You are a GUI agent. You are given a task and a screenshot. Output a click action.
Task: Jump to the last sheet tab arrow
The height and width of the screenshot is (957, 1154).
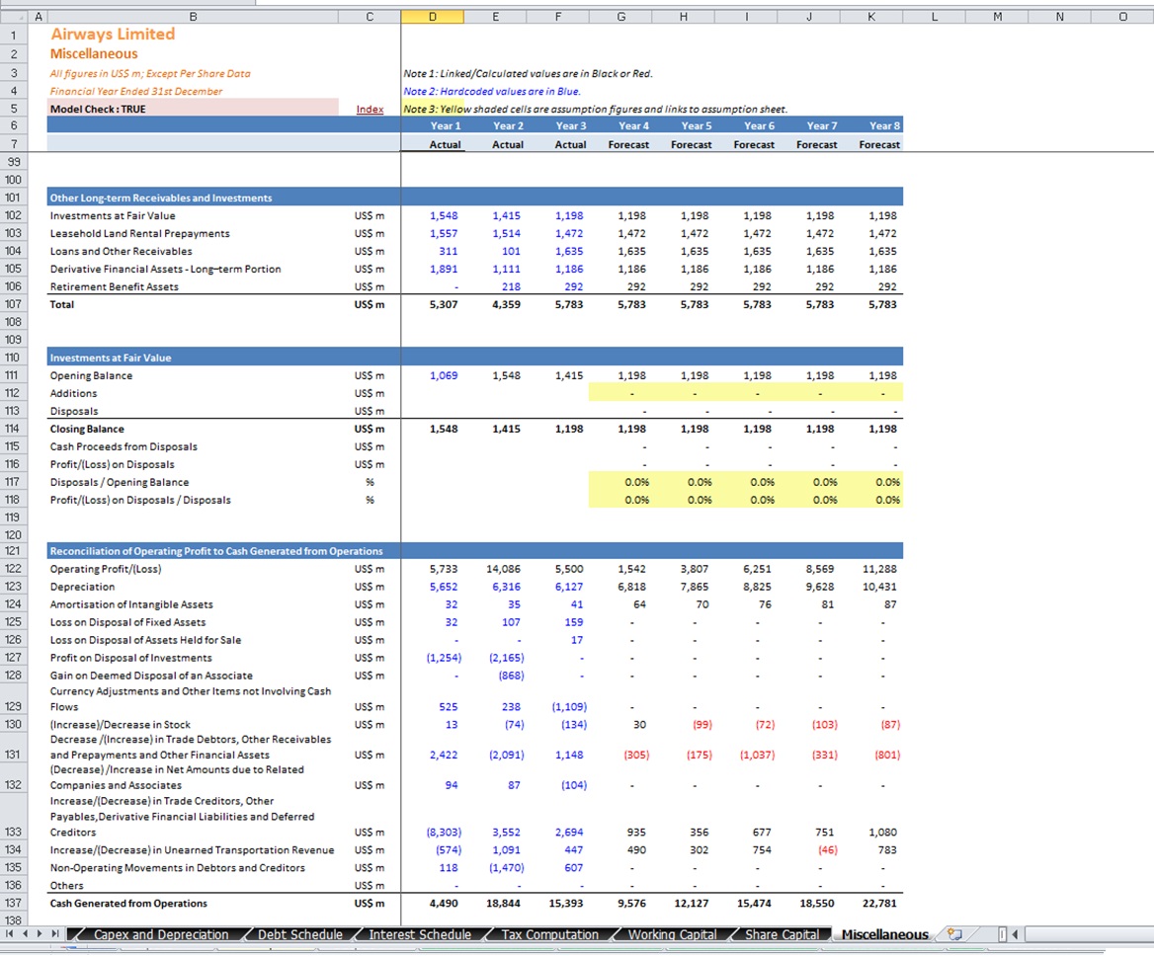point(55,933)
